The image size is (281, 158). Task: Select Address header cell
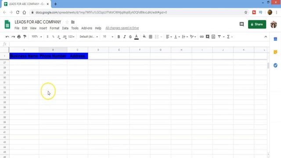(77, 56)
